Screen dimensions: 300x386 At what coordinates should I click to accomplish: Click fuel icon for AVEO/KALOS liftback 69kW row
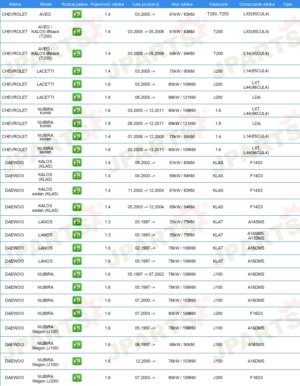(x=77, y=53)
